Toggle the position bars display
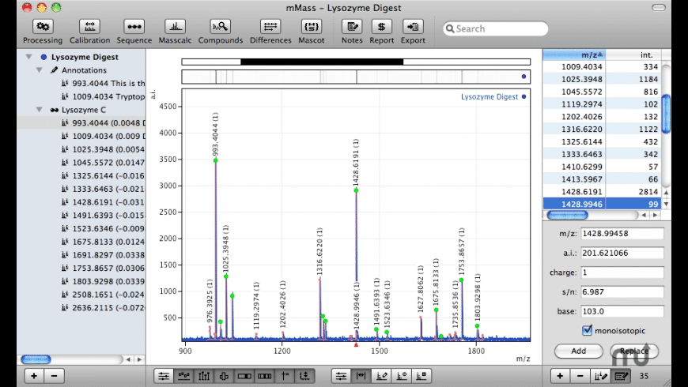This screenshot has width=688, height=387. pos(244,376)
